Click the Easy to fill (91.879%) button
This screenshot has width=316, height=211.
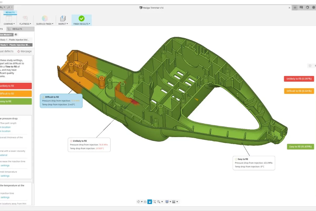[300, 147]
